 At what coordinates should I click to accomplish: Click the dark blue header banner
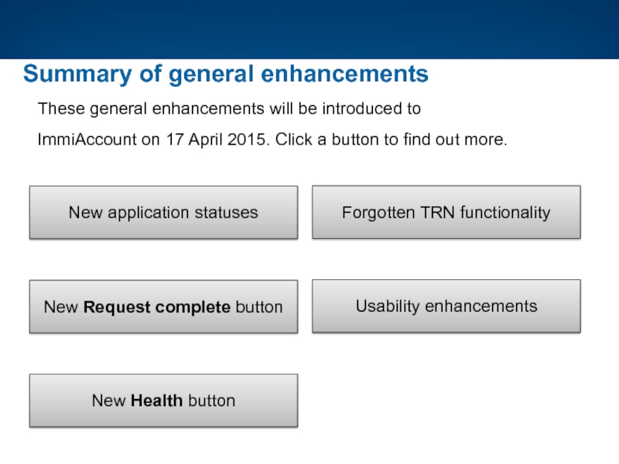click(x=309, y=29)
